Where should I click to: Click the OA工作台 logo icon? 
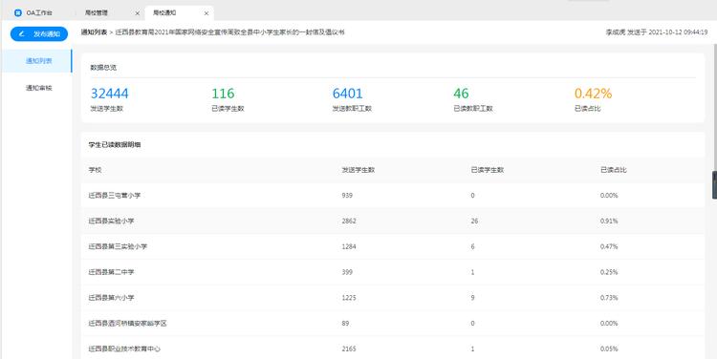(18, 13)
